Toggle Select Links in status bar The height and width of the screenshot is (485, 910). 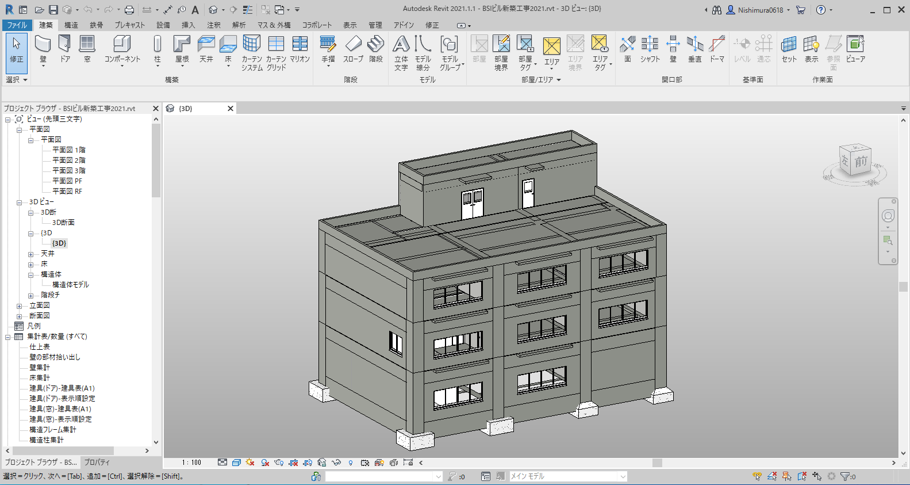[758, 476]
